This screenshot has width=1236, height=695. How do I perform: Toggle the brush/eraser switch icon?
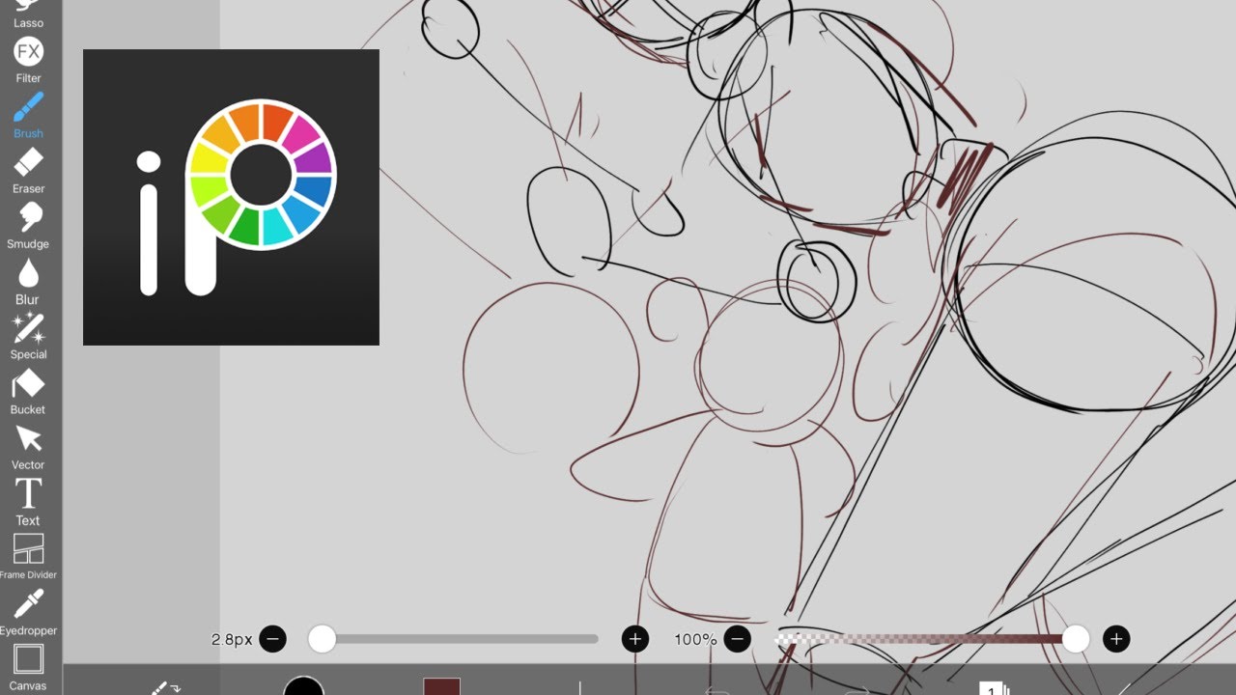165,688
